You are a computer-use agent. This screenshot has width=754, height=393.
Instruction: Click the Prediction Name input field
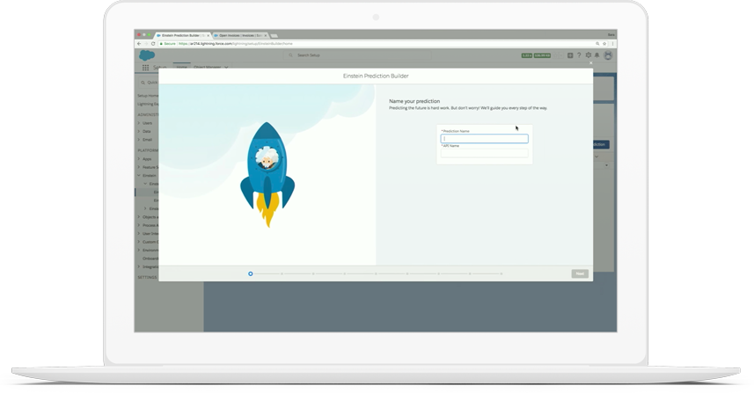(x=484, y=139)
